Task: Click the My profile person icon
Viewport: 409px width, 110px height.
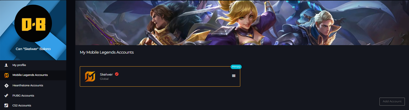Action: tap(6, 65)
